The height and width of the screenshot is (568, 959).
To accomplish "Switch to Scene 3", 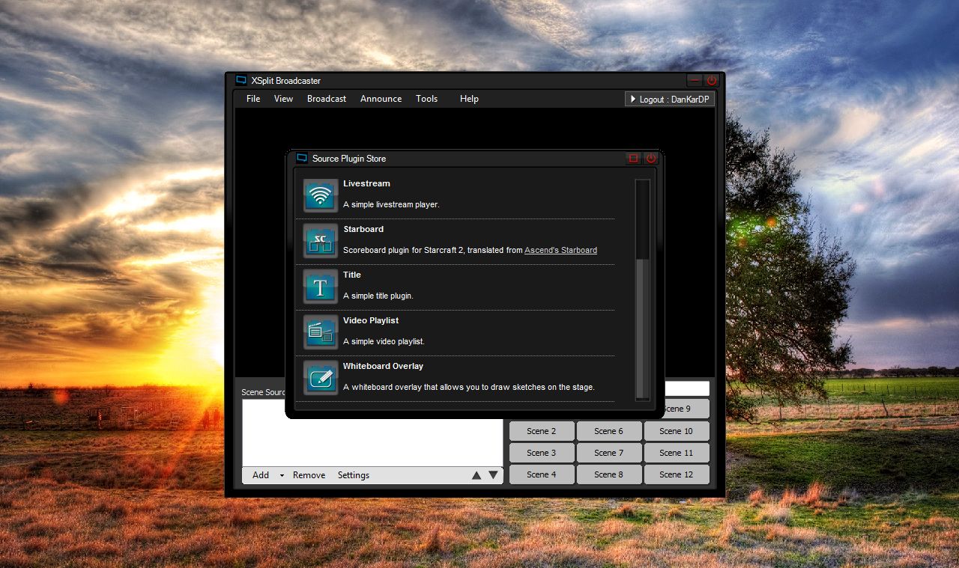I will point(542,453).
